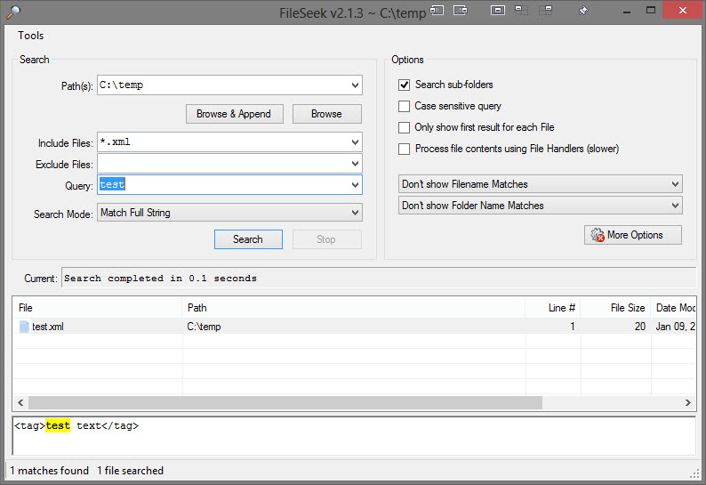Open the Don't show Filename Matches dropdown
706x485 pixels.
pyautogui.click(x=675, y=184)
